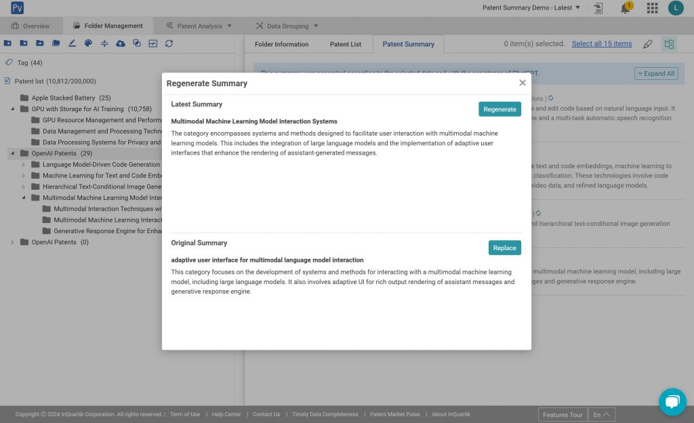This screenshot has height=423, width=694.
Task: Click the Patent list document icon
Action: 7,81
